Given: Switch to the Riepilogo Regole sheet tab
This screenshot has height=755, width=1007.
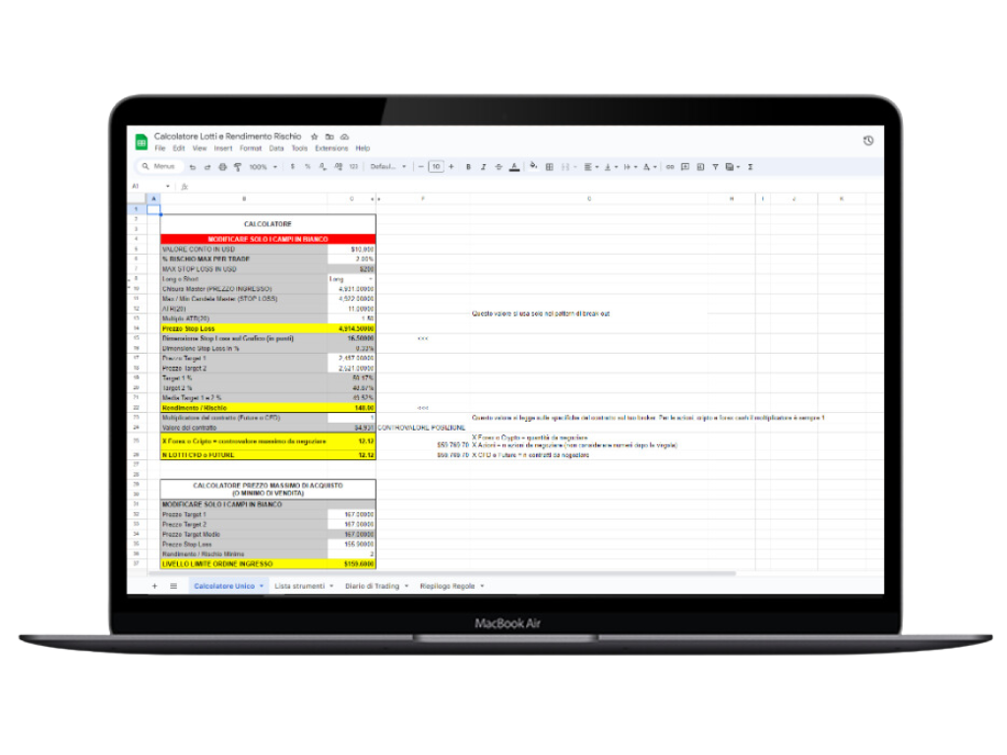Looking at the screenshot, I should (x=447, y=586).
